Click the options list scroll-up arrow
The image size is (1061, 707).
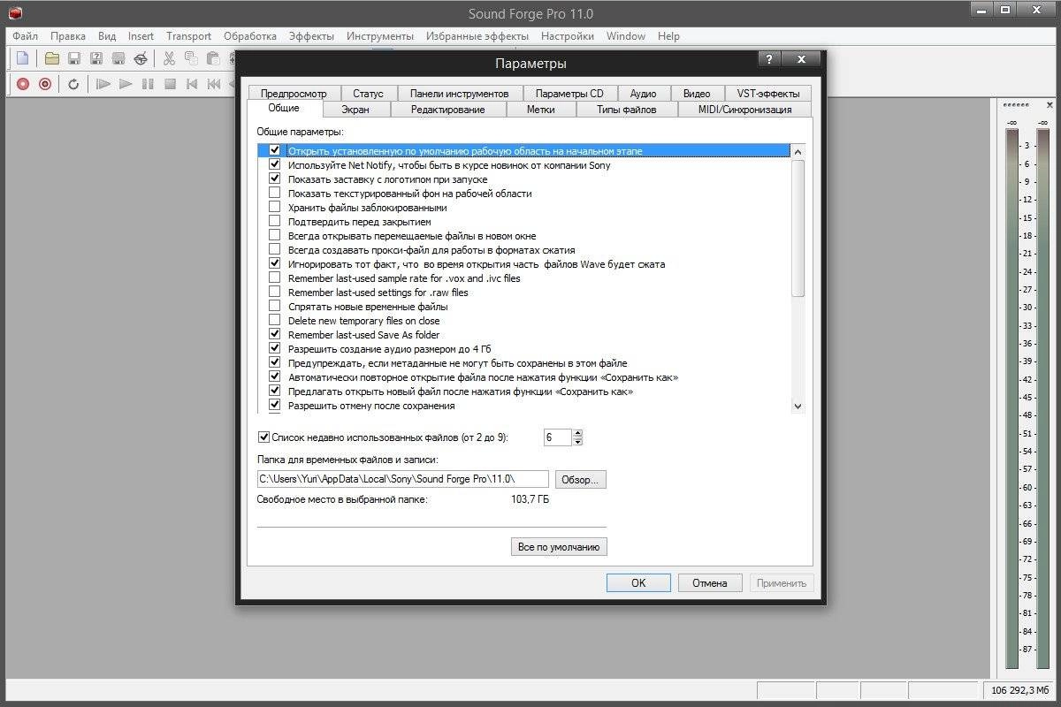tap(798, 152)
